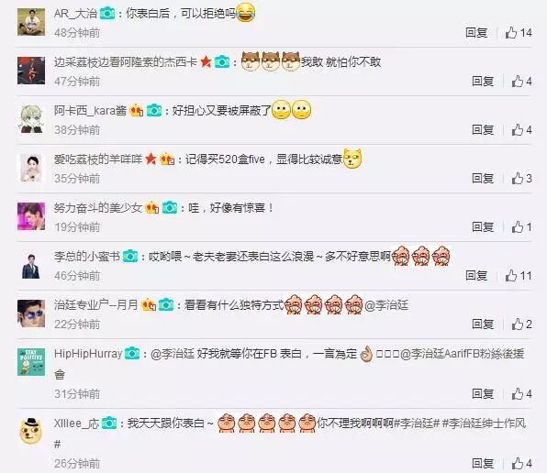Reply to 努力奋斗的美少女's comment
The image size is (547, 473).
point(483,227)
